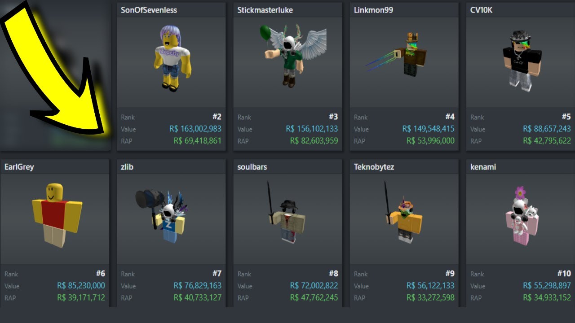The height and width of the screenshot is (323, 575).
Task: Open SonOfSevenless avatar thumbnail
Action: 173,58
